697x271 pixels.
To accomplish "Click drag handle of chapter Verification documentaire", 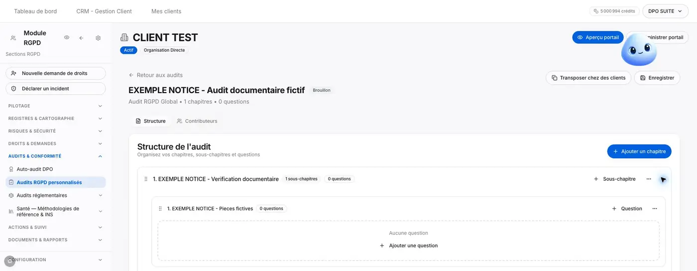I will 146,179.
